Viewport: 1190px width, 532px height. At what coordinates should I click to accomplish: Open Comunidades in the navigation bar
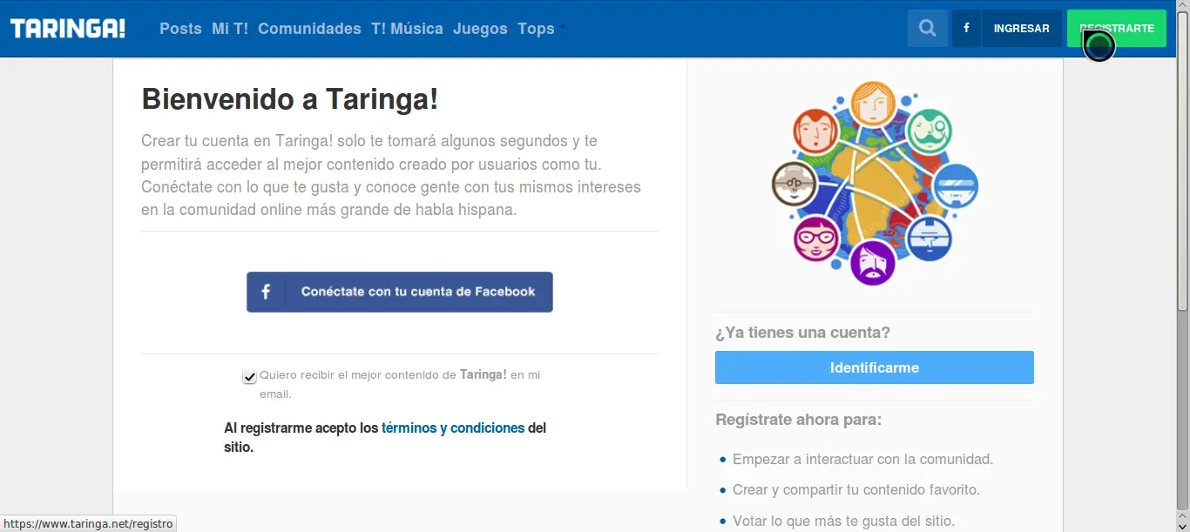click(x=309, y=29)
